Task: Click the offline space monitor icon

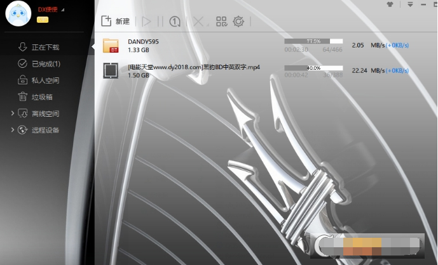Action: (23, 113)
